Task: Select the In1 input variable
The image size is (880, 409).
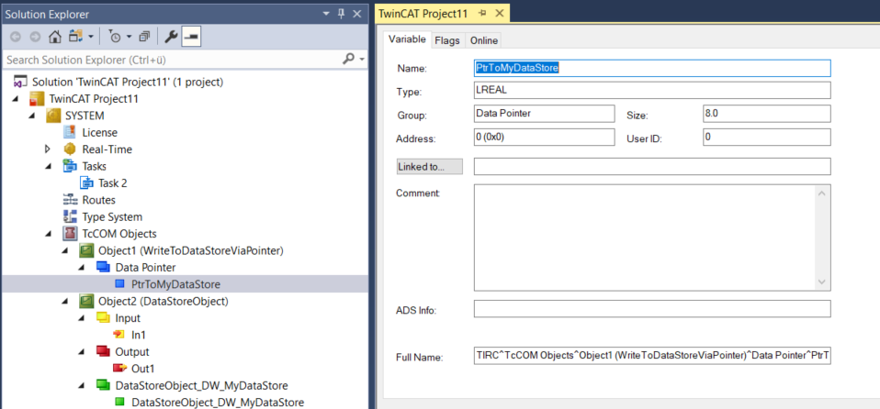Action: [139, 335]
